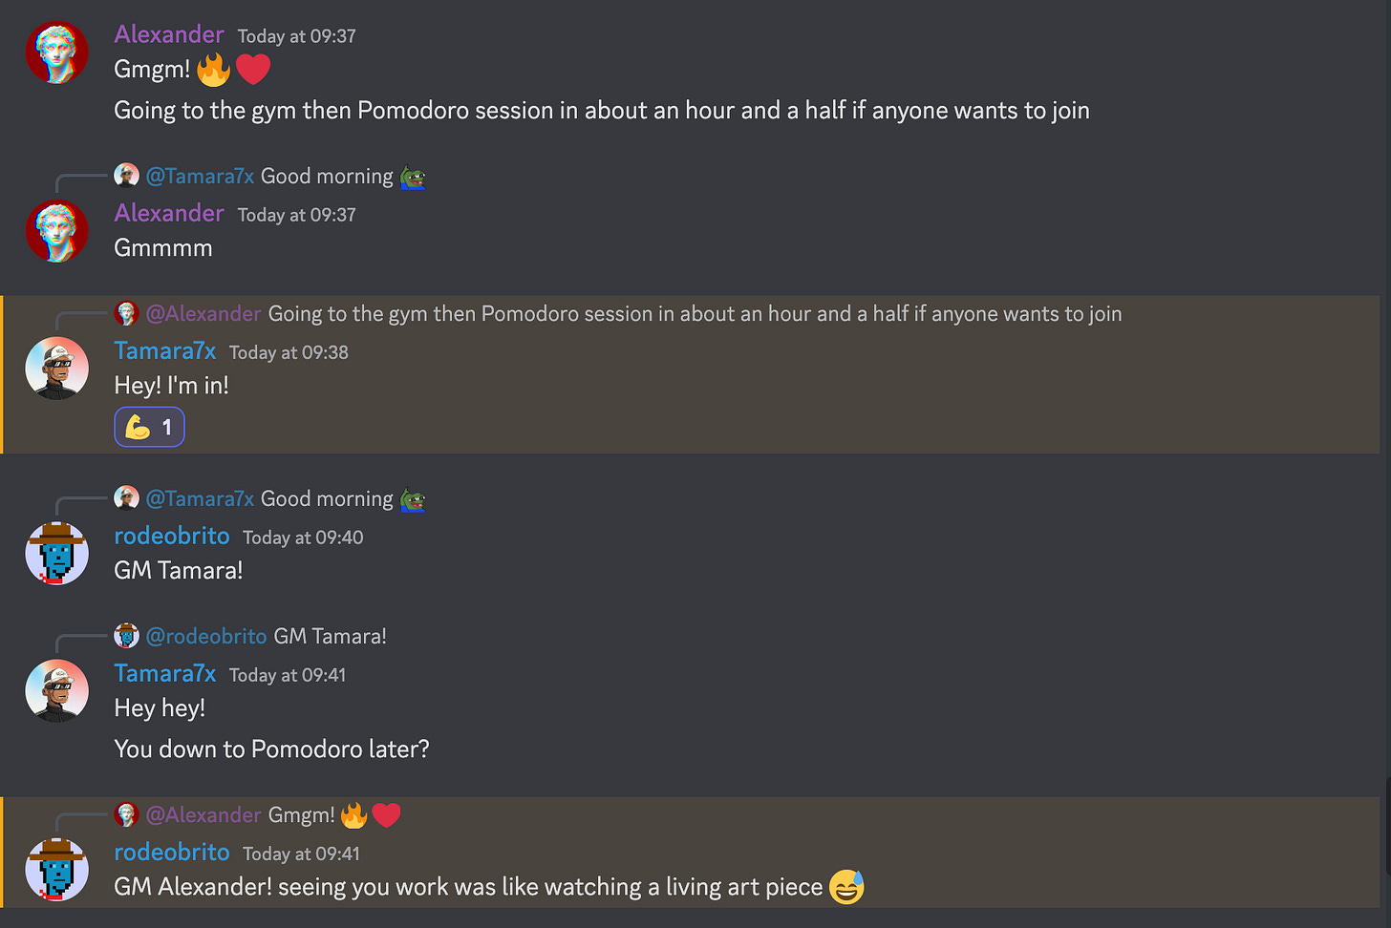1391x928 pixels.
Task: Open Alexander's profile from the Gmmmm message avatar
Action: 56,230
